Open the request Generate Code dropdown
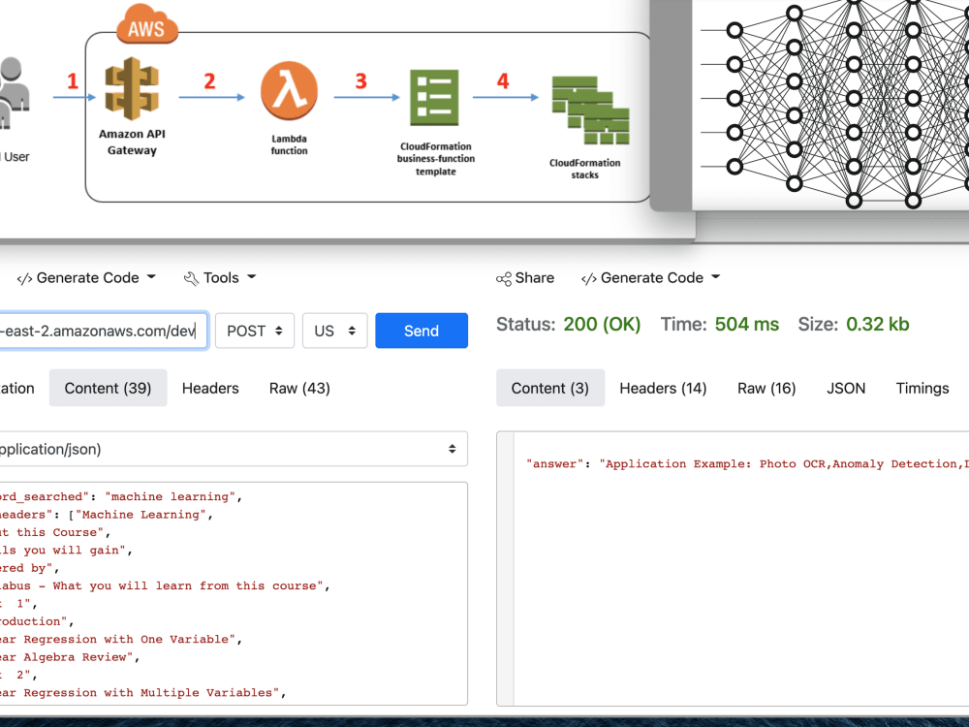 (86, 278)
